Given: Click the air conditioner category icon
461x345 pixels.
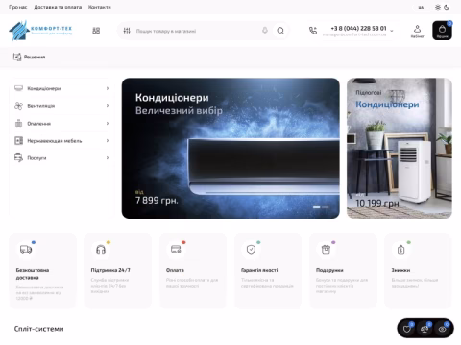Looking at the screenshot, I should [x=18, y=88].
